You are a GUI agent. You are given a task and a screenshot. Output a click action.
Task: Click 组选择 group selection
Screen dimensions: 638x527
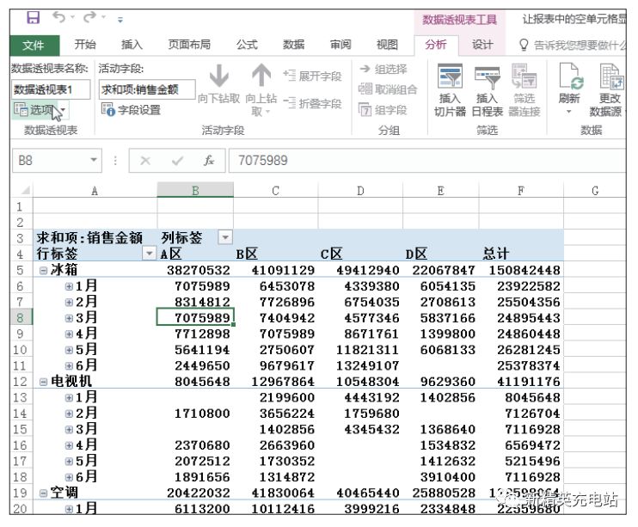383,69
